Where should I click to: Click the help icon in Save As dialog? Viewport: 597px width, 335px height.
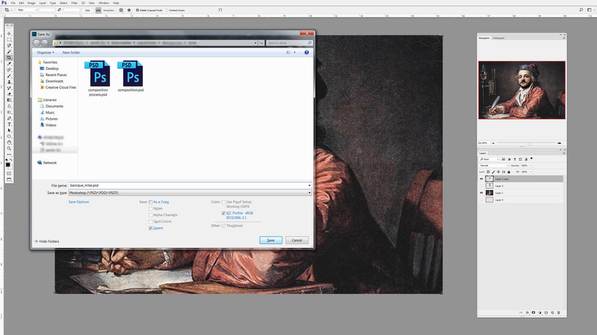[x=307, y=52]
